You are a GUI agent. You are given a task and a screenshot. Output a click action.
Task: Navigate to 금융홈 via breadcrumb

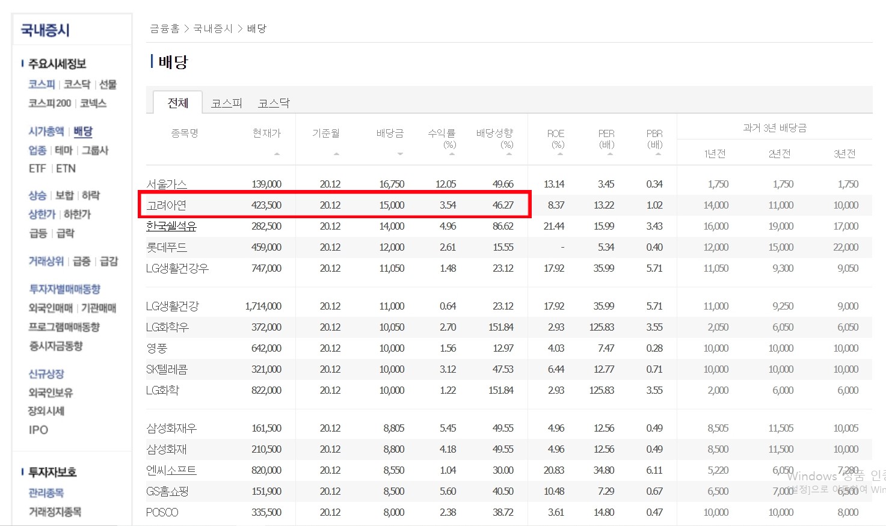click(166, 28)
